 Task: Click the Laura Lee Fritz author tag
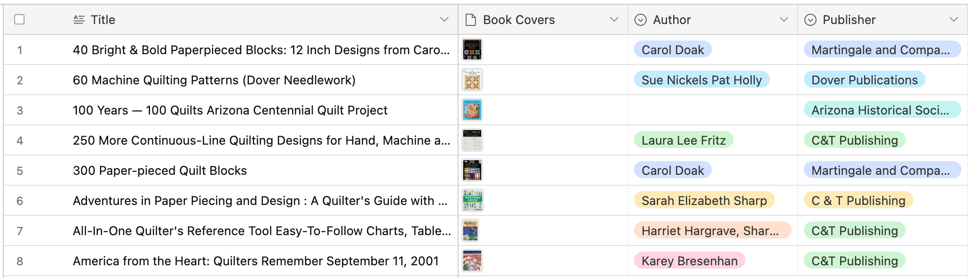point(684,140)
